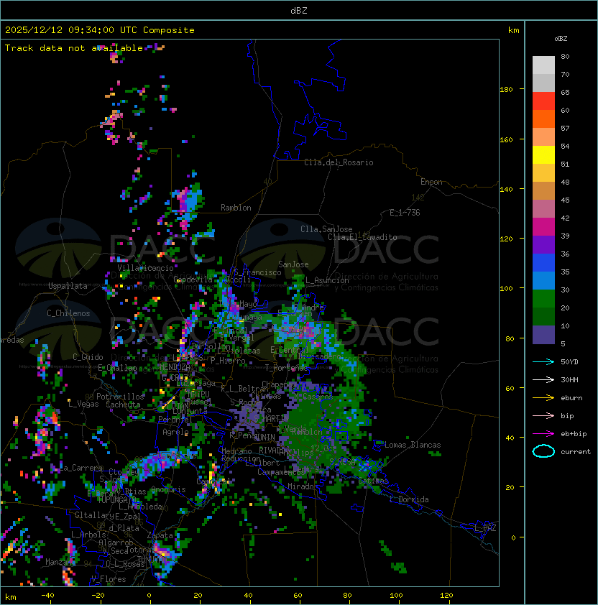Click the TUPUNGATO place label

(x=115, y=499)
